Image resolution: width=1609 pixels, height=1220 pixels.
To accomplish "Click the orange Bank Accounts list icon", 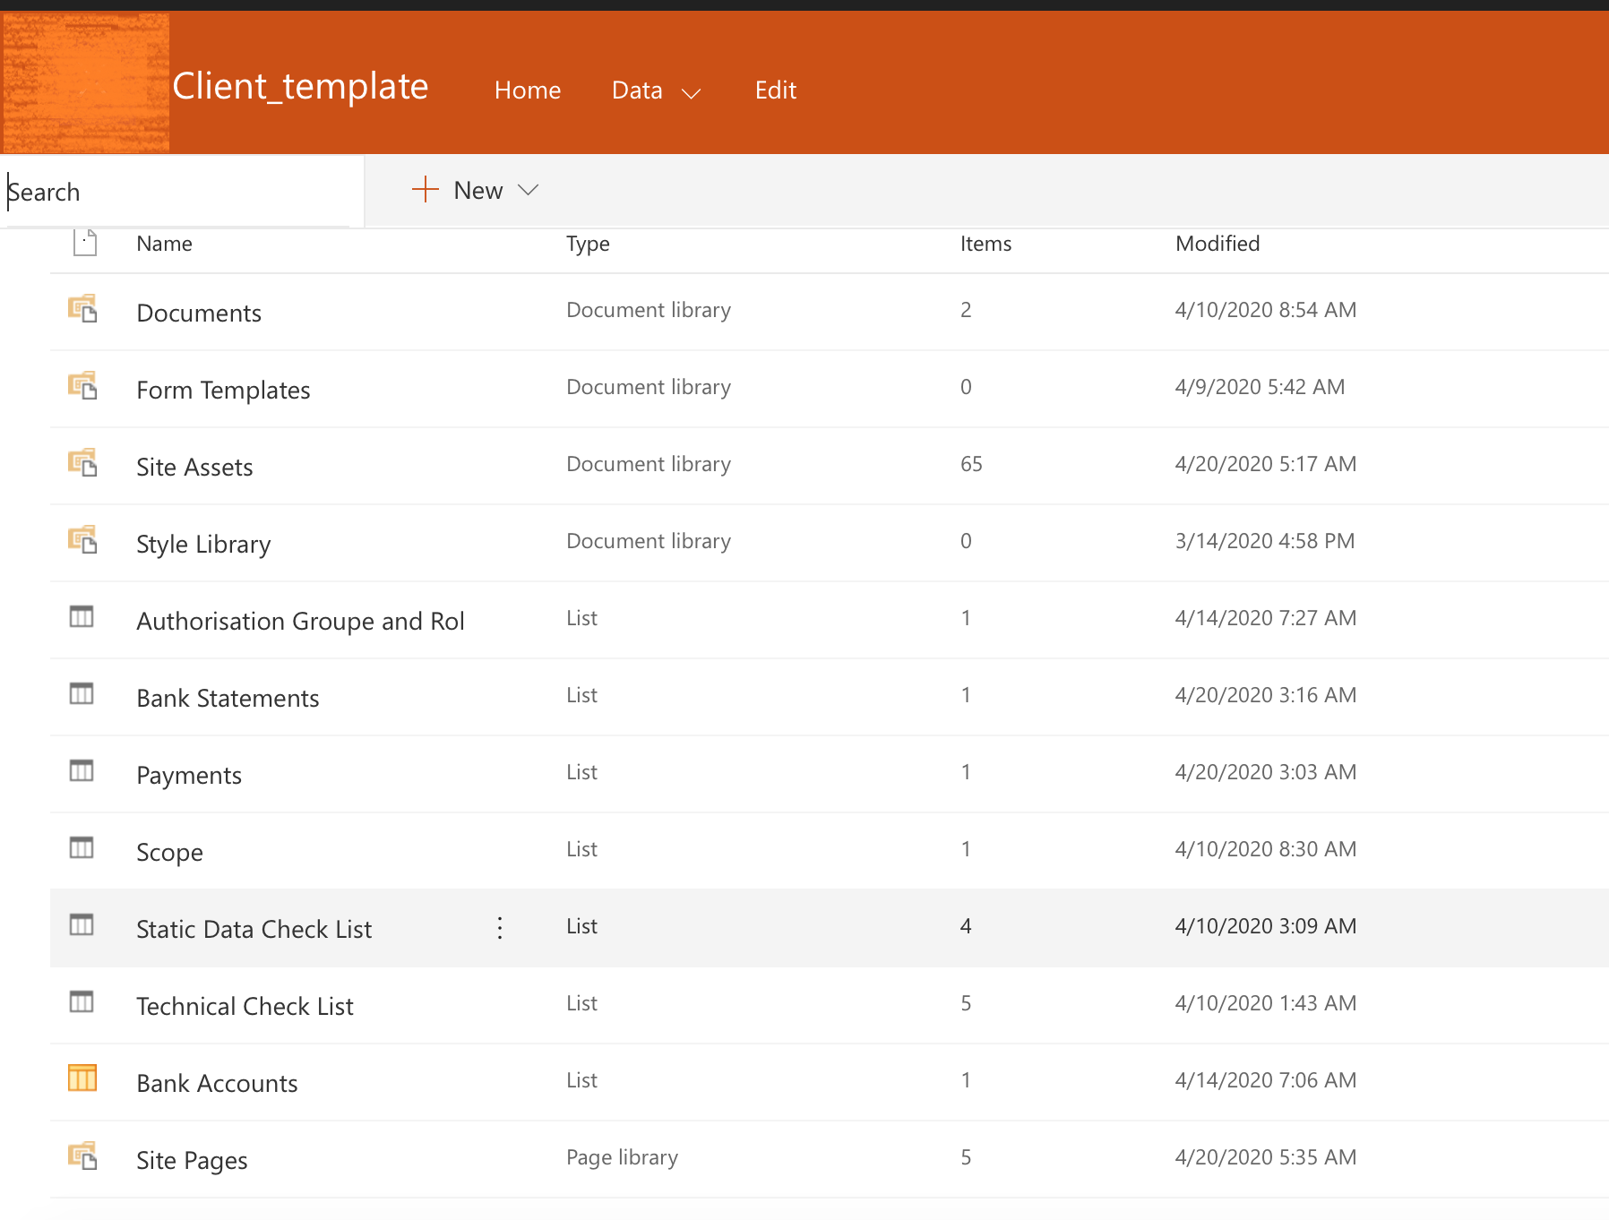I will coord(82,1078).
